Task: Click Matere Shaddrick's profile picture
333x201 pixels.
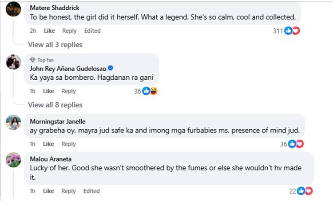Action: point(13,8)
